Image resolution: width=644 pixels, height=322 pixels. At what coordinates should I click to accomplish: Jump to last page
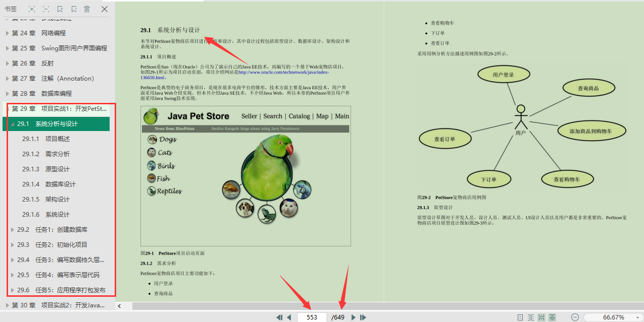pyautogui.click(x=363, y=317)
